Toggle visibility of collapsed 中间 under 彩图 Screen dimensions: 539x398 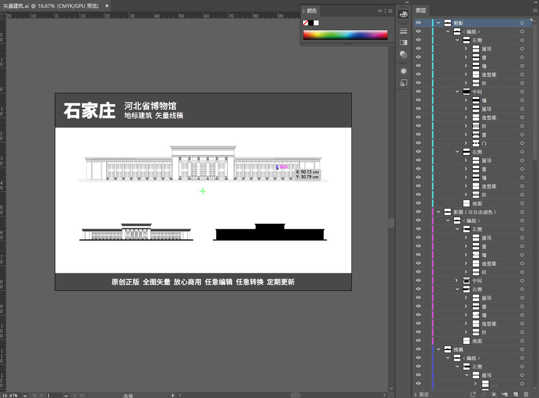tap(419, 281)
